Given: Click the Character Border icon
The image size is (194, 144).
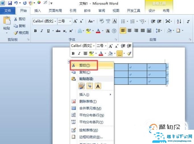Looking at the screenshot, I should point(114,21).
